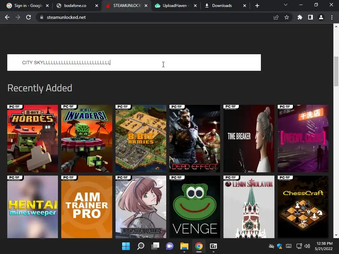Click the page vertical scrollbar thumb

(336, 71)
